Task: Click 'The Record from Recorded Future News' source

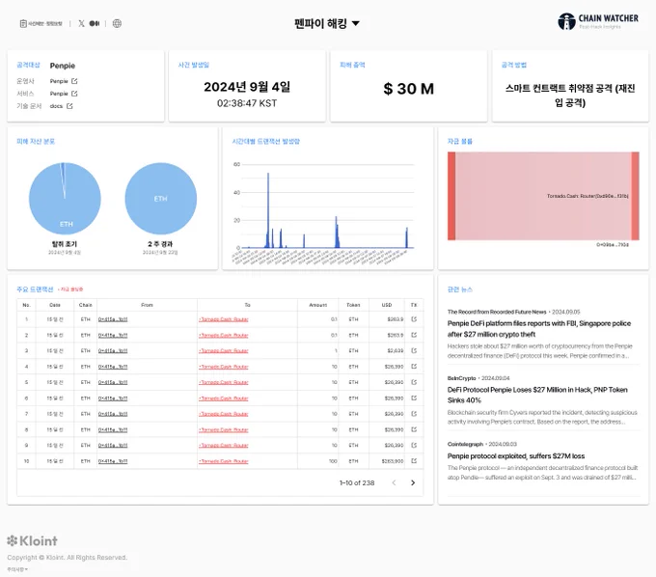Action: coord(497,312)
